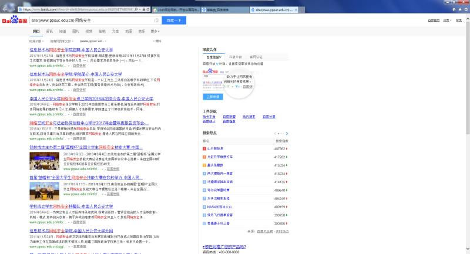Screen dimensions: 470x254
Task: Click 百度风云榜 source link below hot list
Action: (x=265, y=232)
